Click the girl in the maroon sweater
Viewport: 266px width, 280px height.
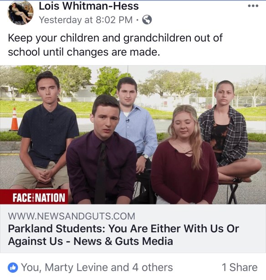pos(184,157)
